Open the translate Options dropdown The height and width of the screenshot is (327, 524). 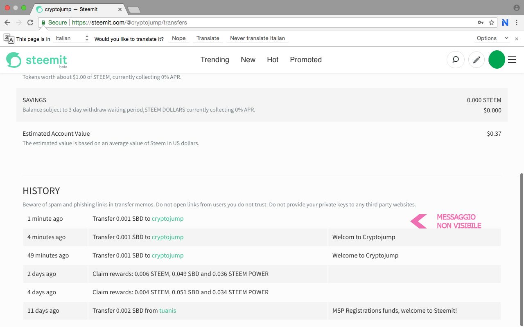(492, 38)
